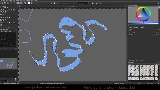Select the Measure tool
The image size is (160, 90).
click(3, 20)
